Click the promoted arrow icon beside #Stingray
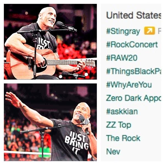Screen dimensions: 165x165 point(150,31)
